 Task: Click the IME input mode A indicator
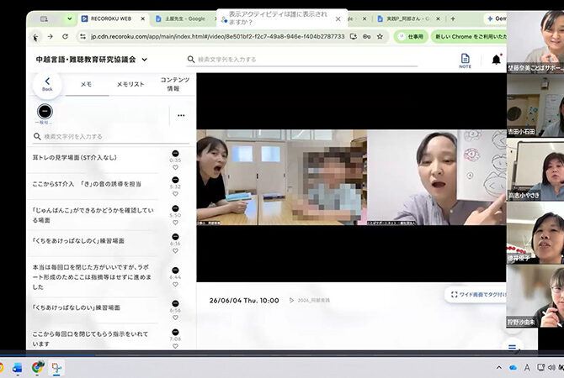527,368
